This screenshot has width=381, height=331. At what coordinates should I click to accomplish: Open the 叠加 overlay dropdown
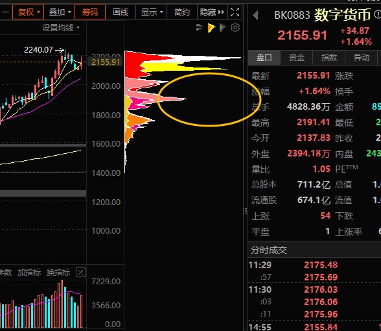pos(60,12)
